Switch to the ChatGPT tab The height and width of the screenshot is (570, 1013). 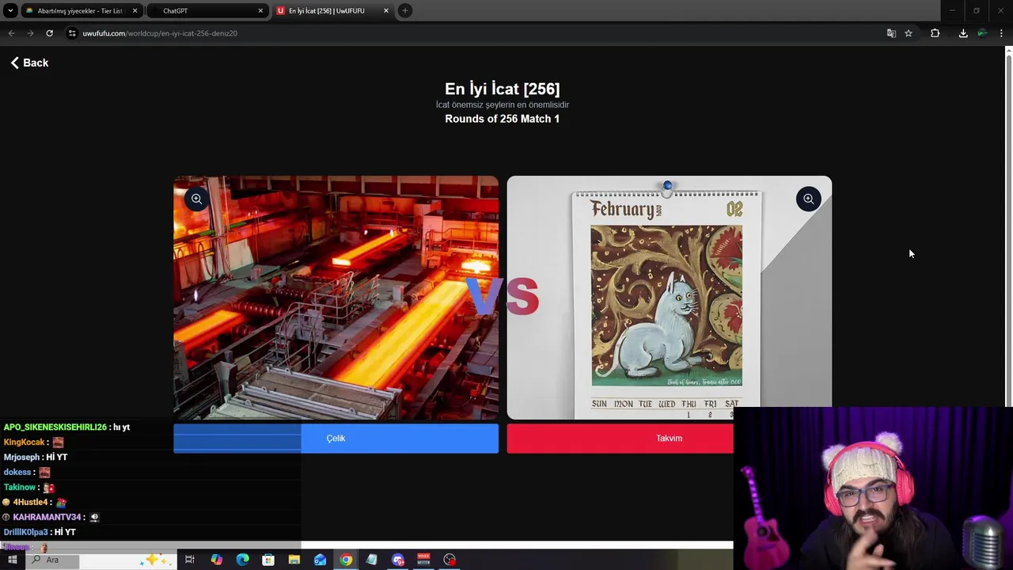pos(207,11)
